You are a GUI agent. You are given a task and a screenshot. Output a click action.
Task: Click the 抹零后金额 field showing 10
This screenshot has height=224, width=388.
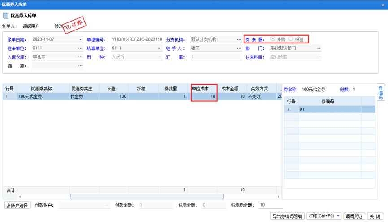pyautogui.click(x=271, y=205)
